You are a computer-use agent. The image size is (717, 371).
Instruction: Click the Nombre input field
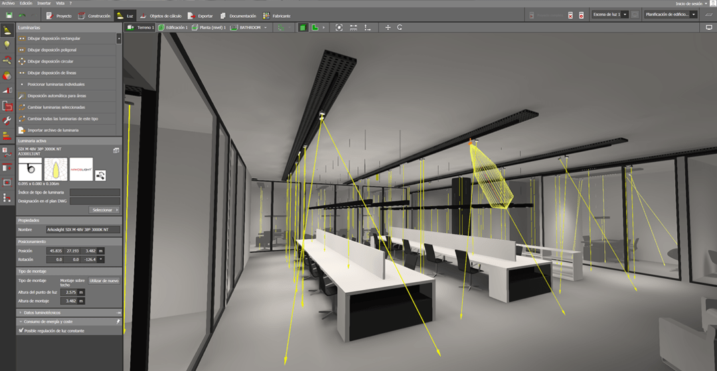tap(83, 229)
